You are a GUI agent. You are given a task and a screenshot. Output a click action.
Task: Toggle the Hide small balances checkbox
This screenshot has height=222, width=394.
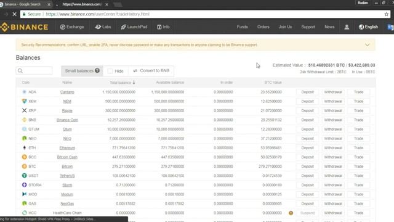pyautogui.click(x=110, y=71)
